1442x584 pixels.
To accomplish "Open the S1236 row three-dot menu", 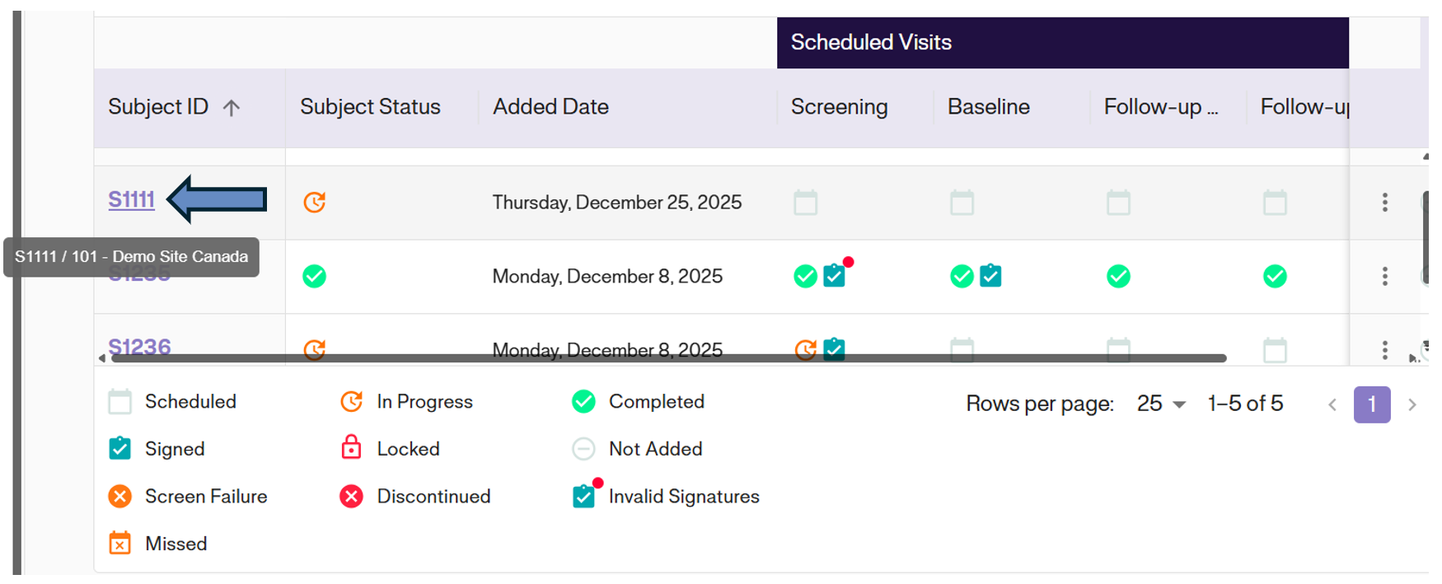I will [x=1384, y=349].
